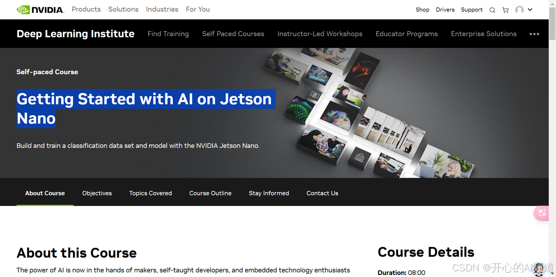The height and width of the screenshot is (277, 556).
Task: Click the 'Course Details' heading
Action: click(x=426, y=252)
